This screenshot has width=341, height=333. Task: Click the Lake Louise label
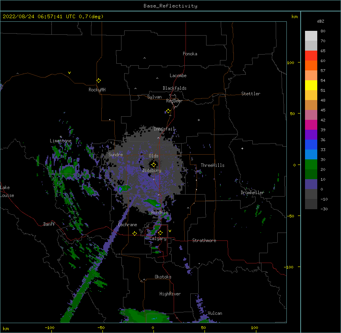click(7, 191)
